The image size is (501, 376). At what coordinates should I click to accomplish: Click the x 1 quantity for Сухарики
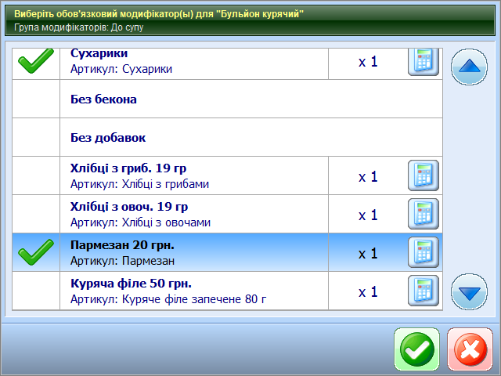coord(368,62)
